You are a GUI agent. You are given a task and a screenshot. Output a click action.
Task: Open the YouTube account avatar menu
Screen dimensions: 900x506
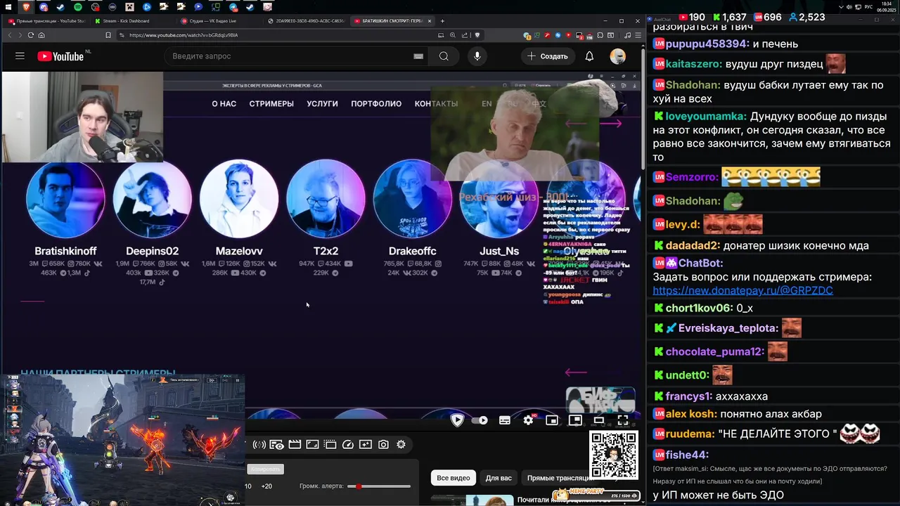(x=618, y=56)
